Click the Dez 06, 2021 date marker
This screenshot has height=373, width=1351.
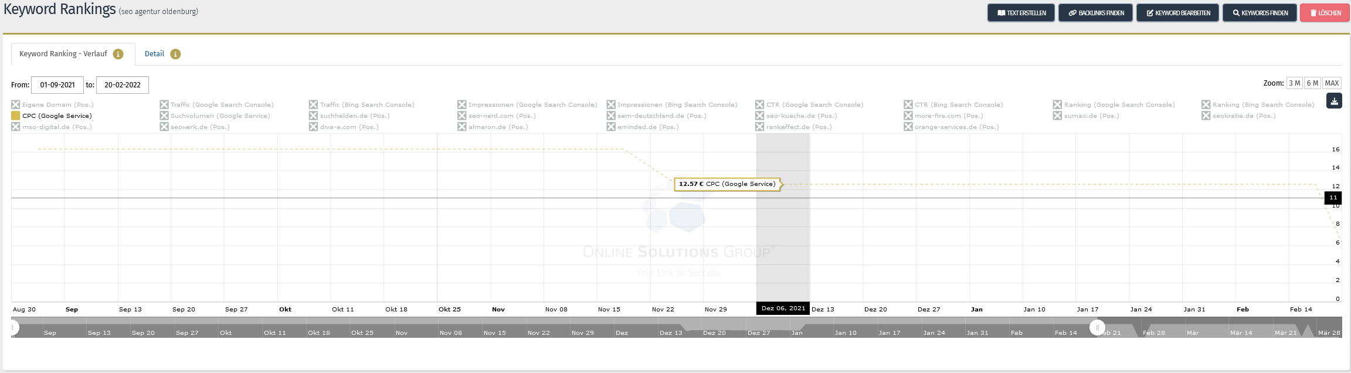pyautogui.click(x=783, y=308)
